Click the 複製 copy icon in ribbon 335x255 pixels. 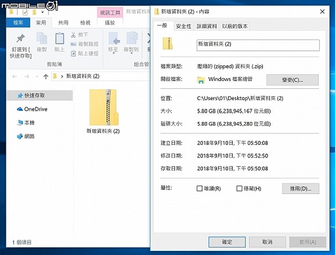[42, 38]
